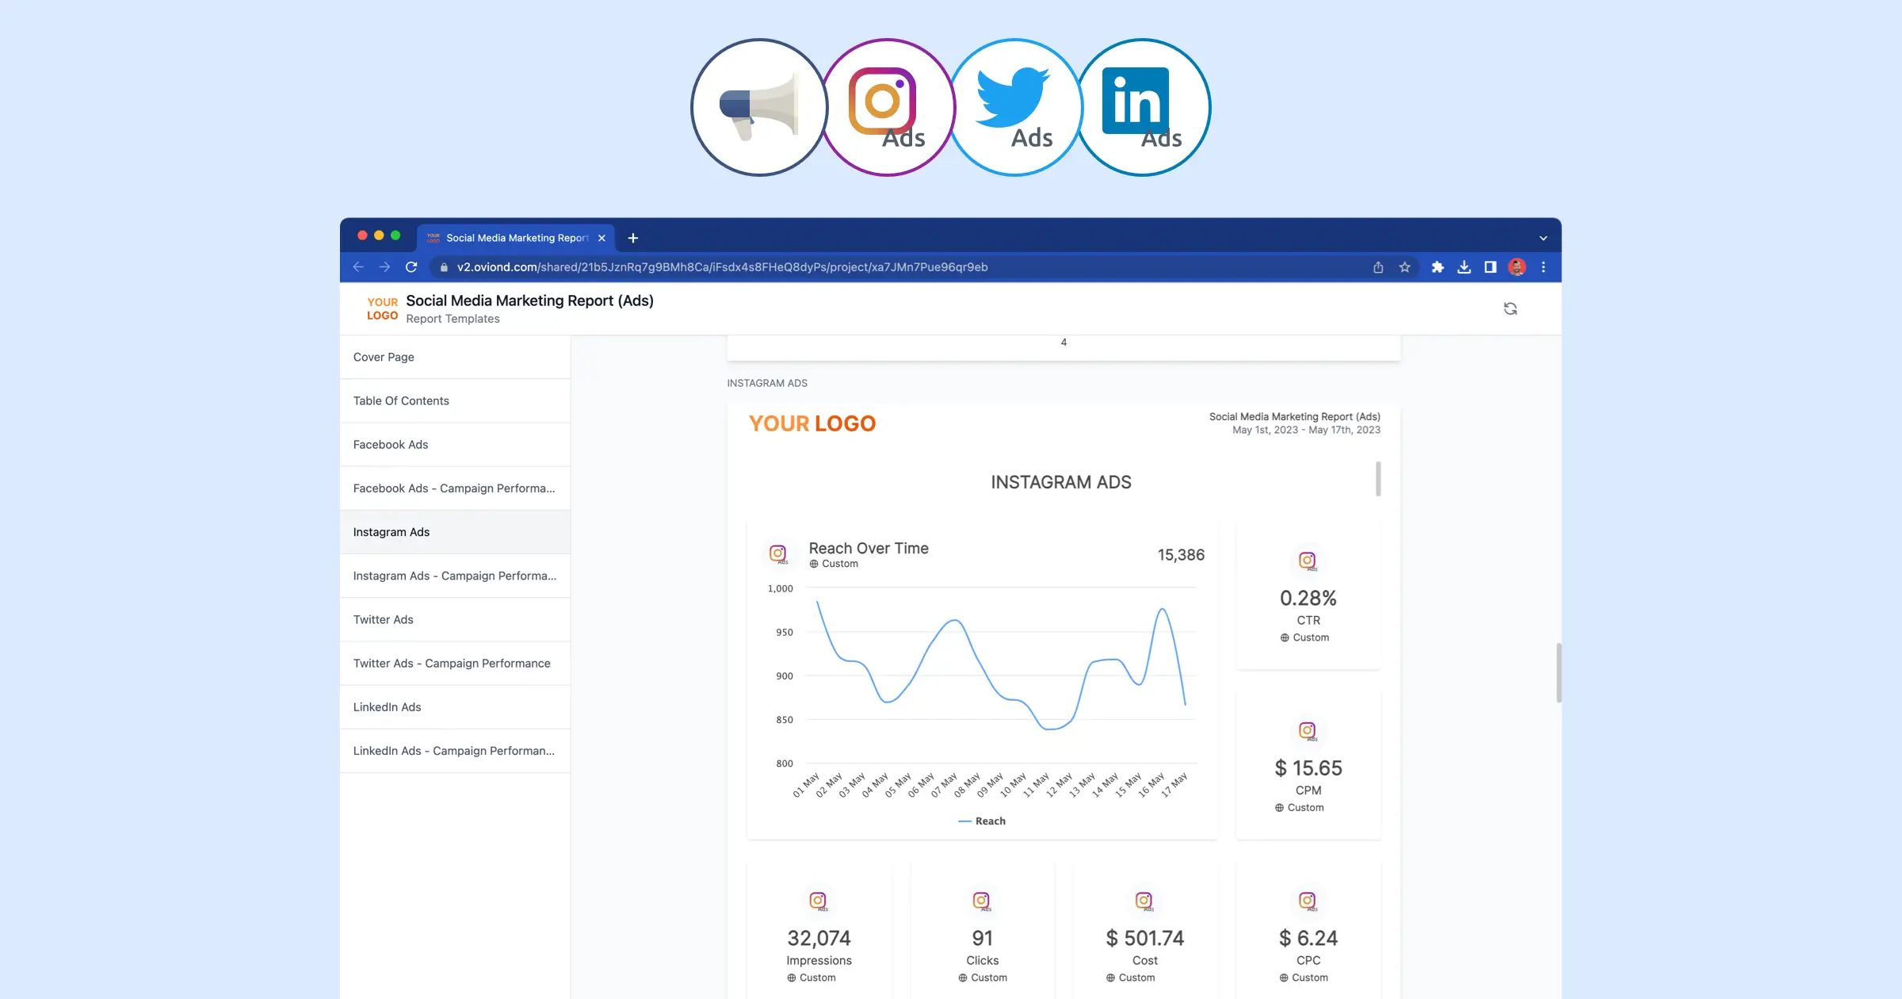Click the browser back arrow
This screenshot has width=1902, height=999.
pyautogui.click(x=358, y=267)
